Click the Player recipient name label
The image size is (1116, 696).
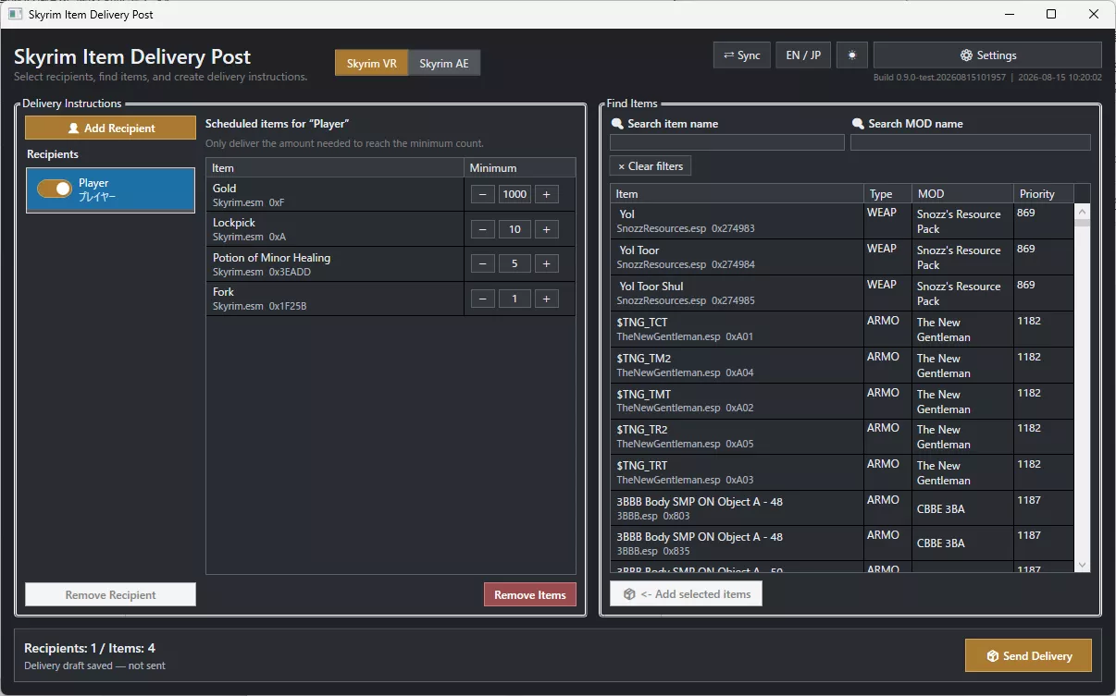click(93, 183)
